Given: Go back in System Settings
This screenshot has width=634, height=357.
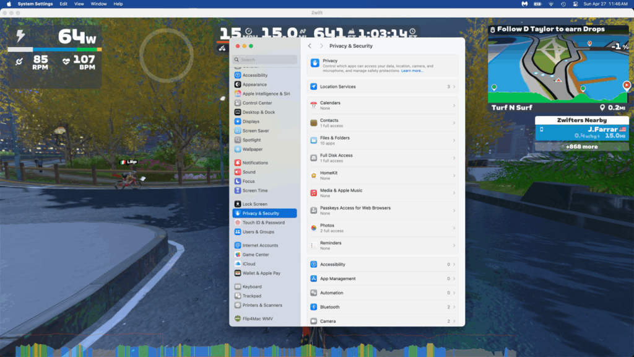Looking at the screenshot, I should point(310,46).
